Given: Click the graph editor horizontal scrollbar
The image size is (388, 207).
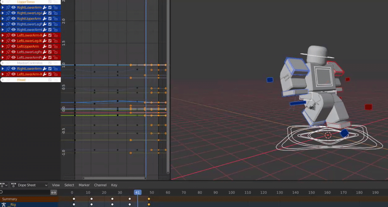Looking at the screenshot, I should pyautogui.click(x=114, y=178).
